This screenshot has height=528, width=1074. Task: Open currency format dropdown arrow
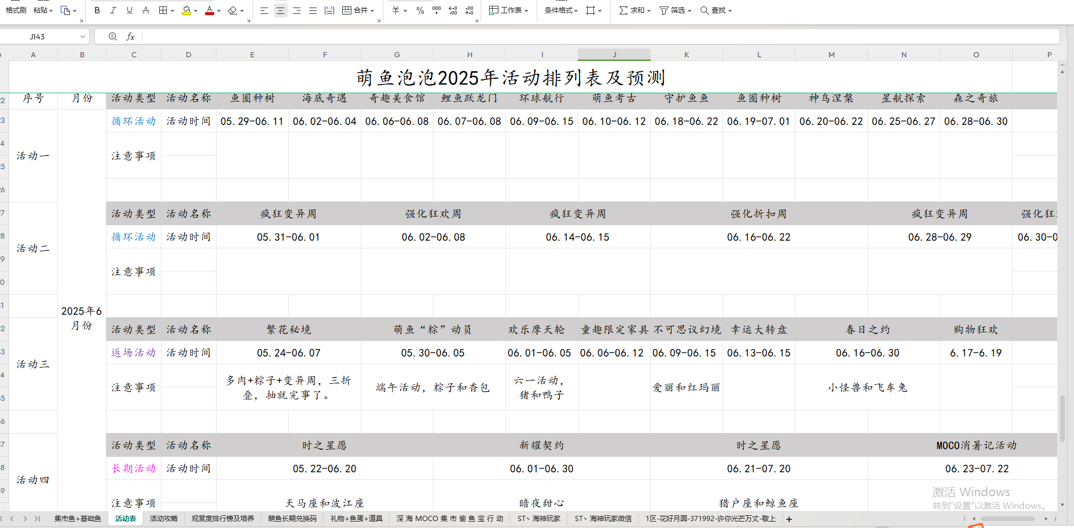[405, 10]
